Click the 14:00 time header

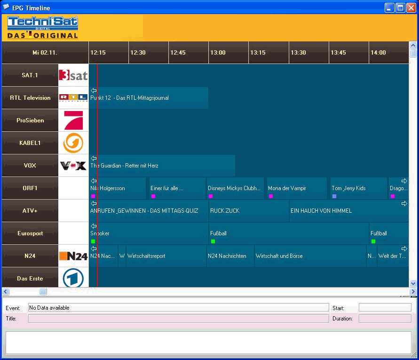tap(389, 53)
